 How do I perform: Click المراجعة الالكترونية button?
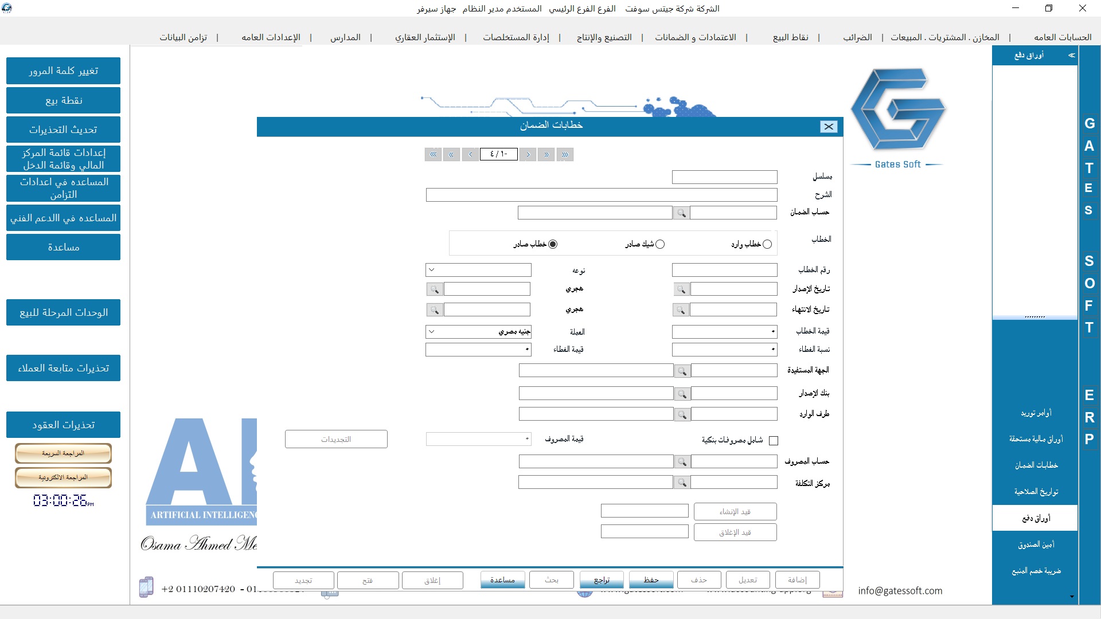tap(63, 477)
